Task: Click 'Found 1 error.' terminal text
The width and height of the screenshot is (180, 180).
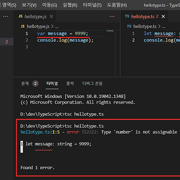Action: 37,167
